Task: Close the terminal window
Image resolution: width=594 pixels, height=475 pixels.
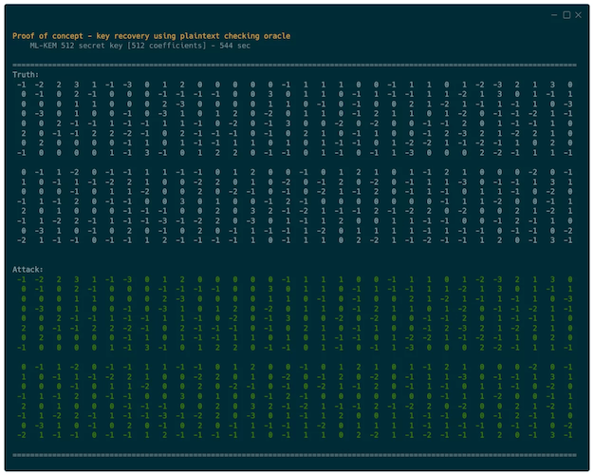Action: 579,15
